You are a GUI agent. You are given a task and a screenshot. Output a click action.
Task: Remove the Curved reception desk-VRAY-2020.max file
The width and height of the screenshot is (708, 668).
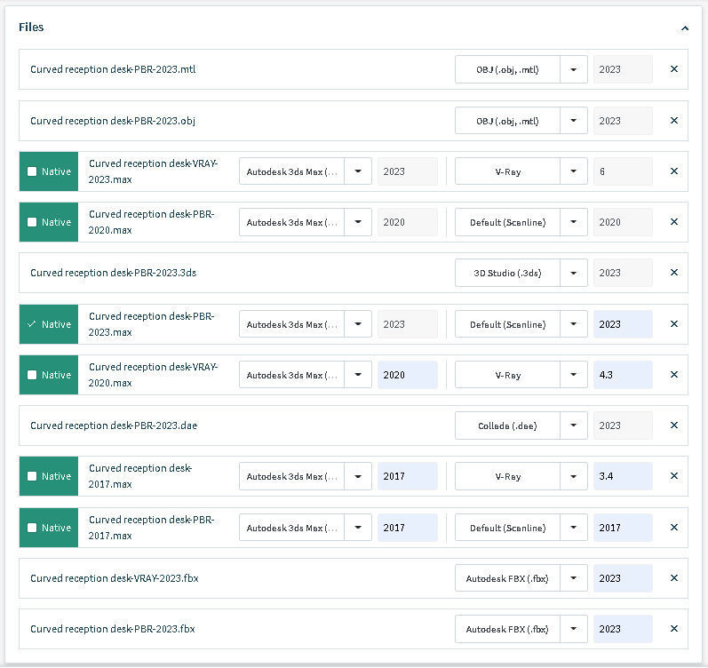674,375
